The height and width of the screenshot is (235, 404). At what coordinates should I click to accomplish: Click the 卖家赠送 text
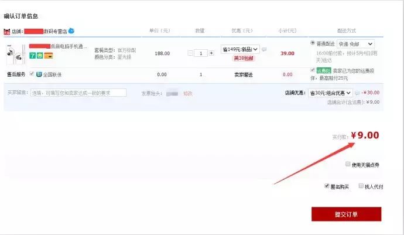pos(243,75)
